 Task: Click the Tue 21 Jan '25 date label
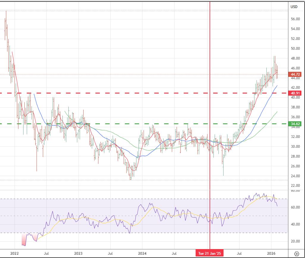(210, 254)
